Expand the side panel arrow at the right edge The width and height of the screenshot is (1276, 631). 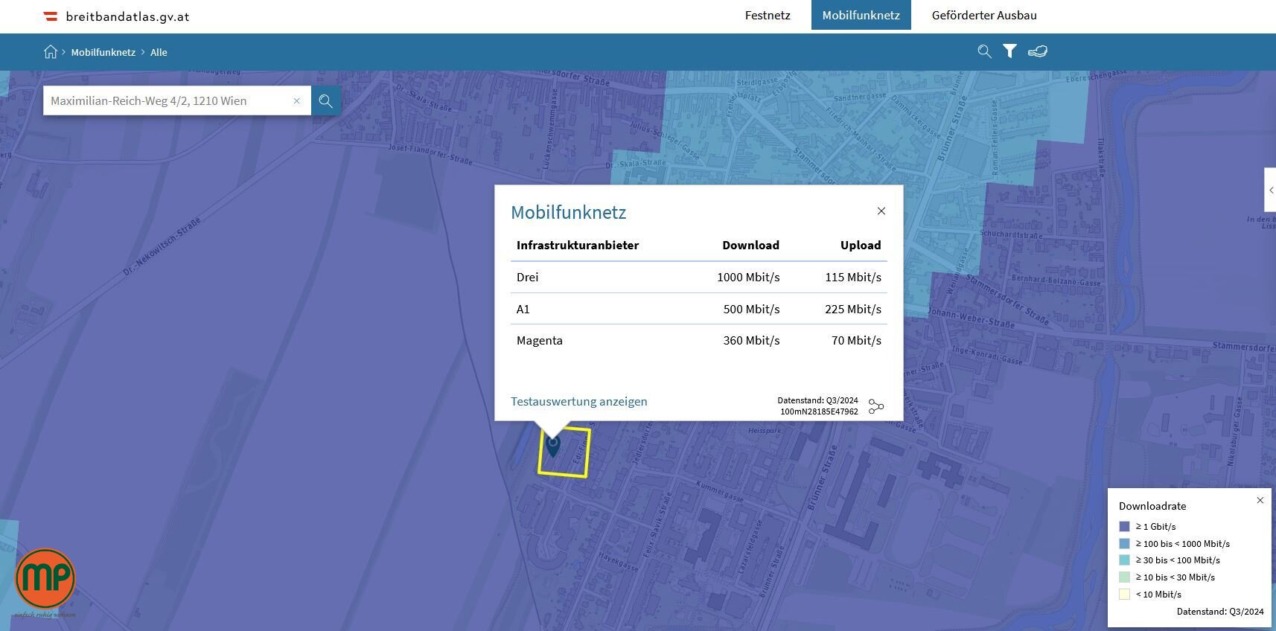[x=1270, y=190]
